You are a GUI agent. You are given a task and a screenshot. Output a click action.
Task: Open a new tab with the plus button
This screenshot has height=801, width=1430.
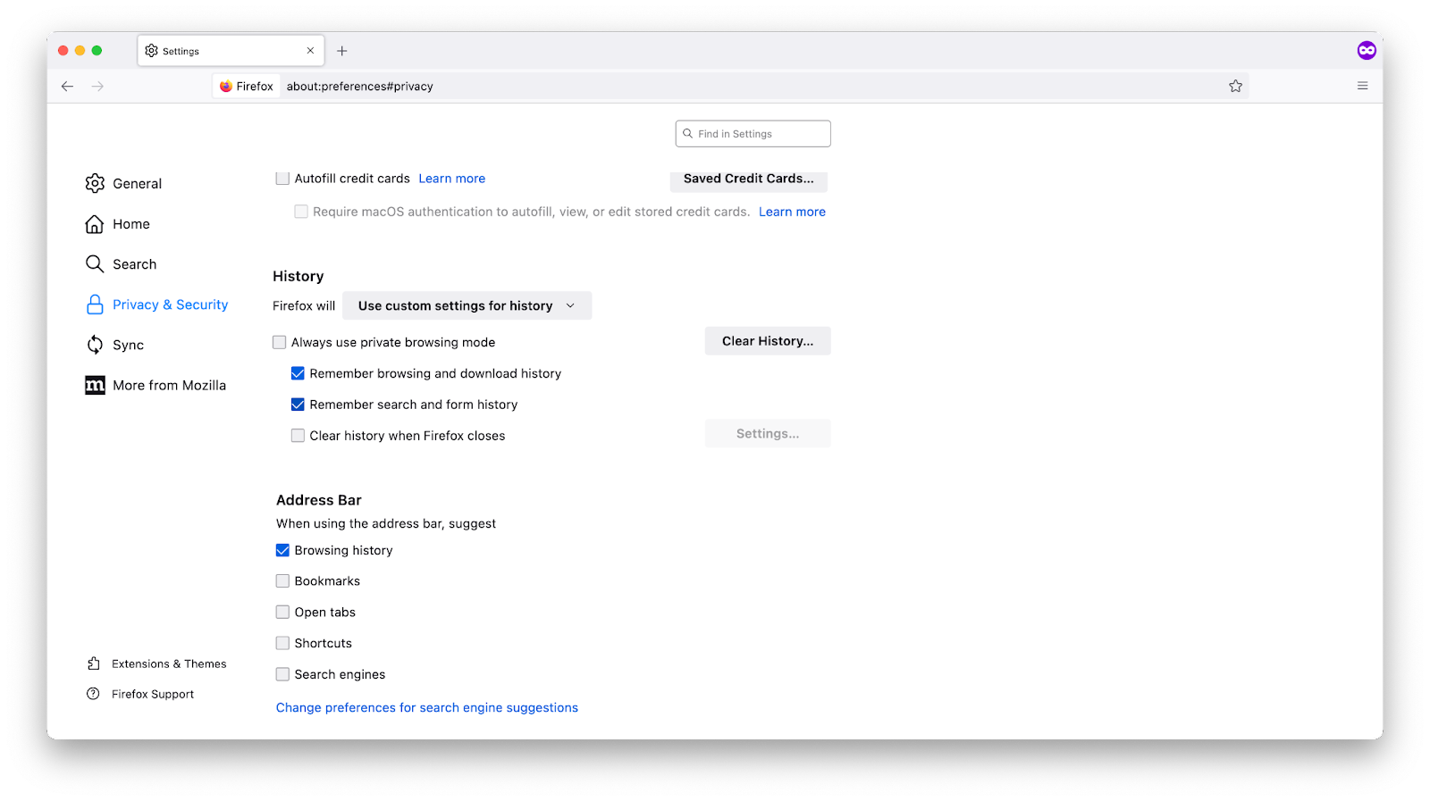pyautogui.click(x=341, y=51)
